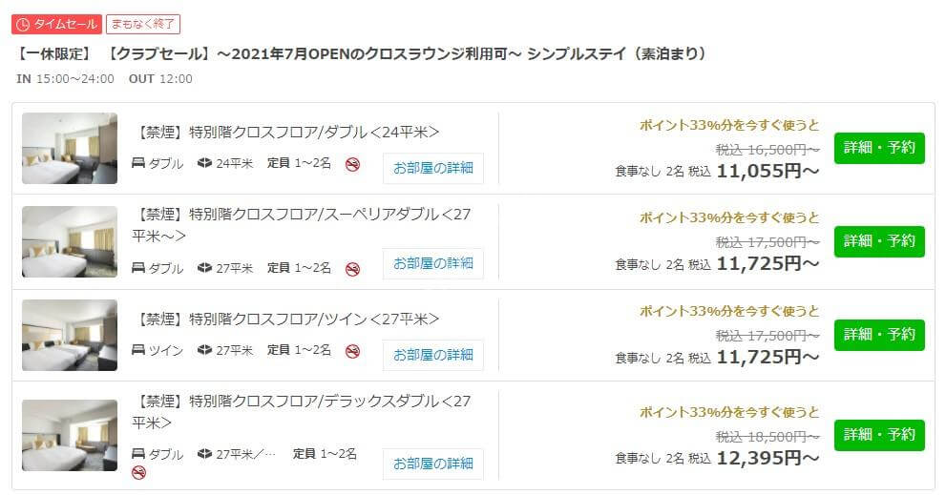The image size is (946, 495).
Task: Click no-smoking icon in the 24平米 ダブル row
Action: (x=352, y=164)
